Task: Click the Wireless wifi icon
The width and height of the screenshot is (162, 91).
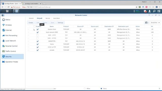Action: point(4,25)
